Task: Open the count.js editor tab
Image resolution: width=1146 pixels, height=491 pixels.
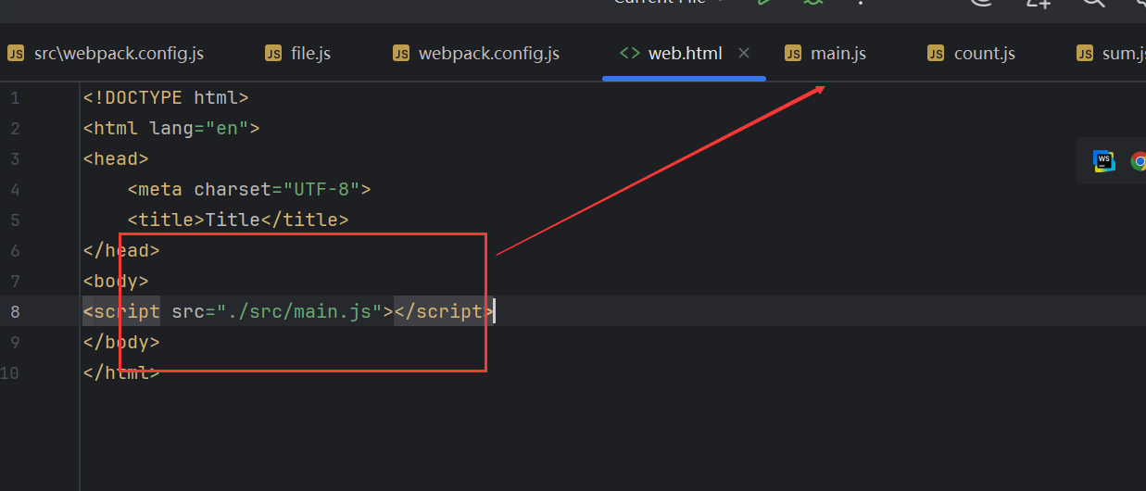Action: 972,53
